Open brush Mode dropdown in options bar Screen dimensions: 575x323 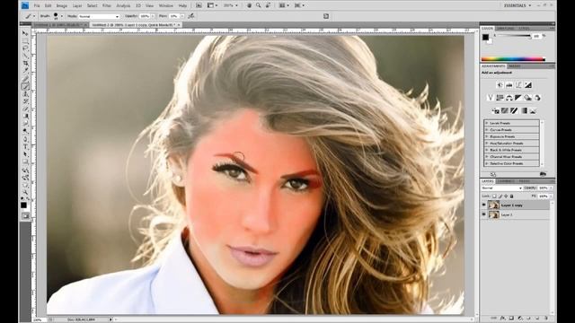[x=99, y=16]
